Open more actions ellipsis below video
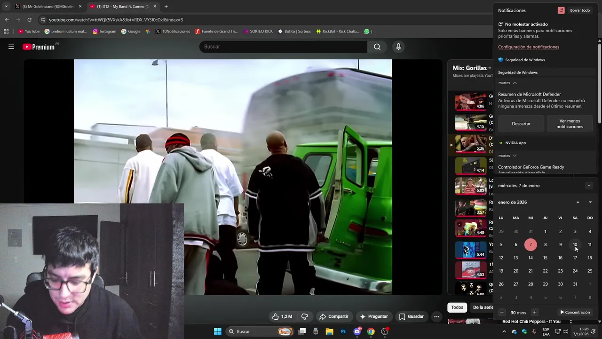This screenshot has height=339, width=602. click(x=436, y=316)
